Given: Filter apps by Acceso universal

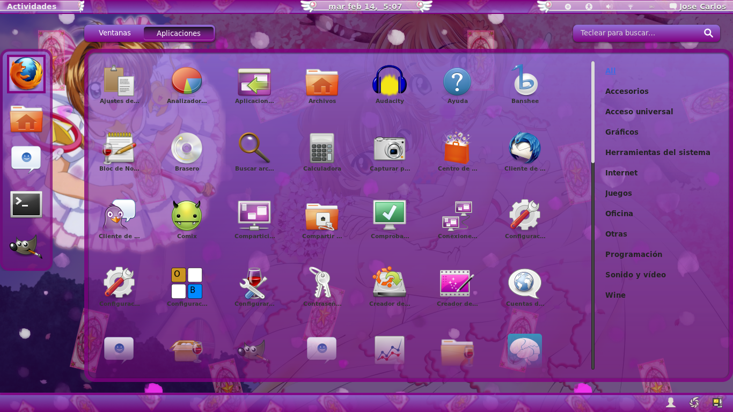Looking at the screenshot, I should (639, 112).
